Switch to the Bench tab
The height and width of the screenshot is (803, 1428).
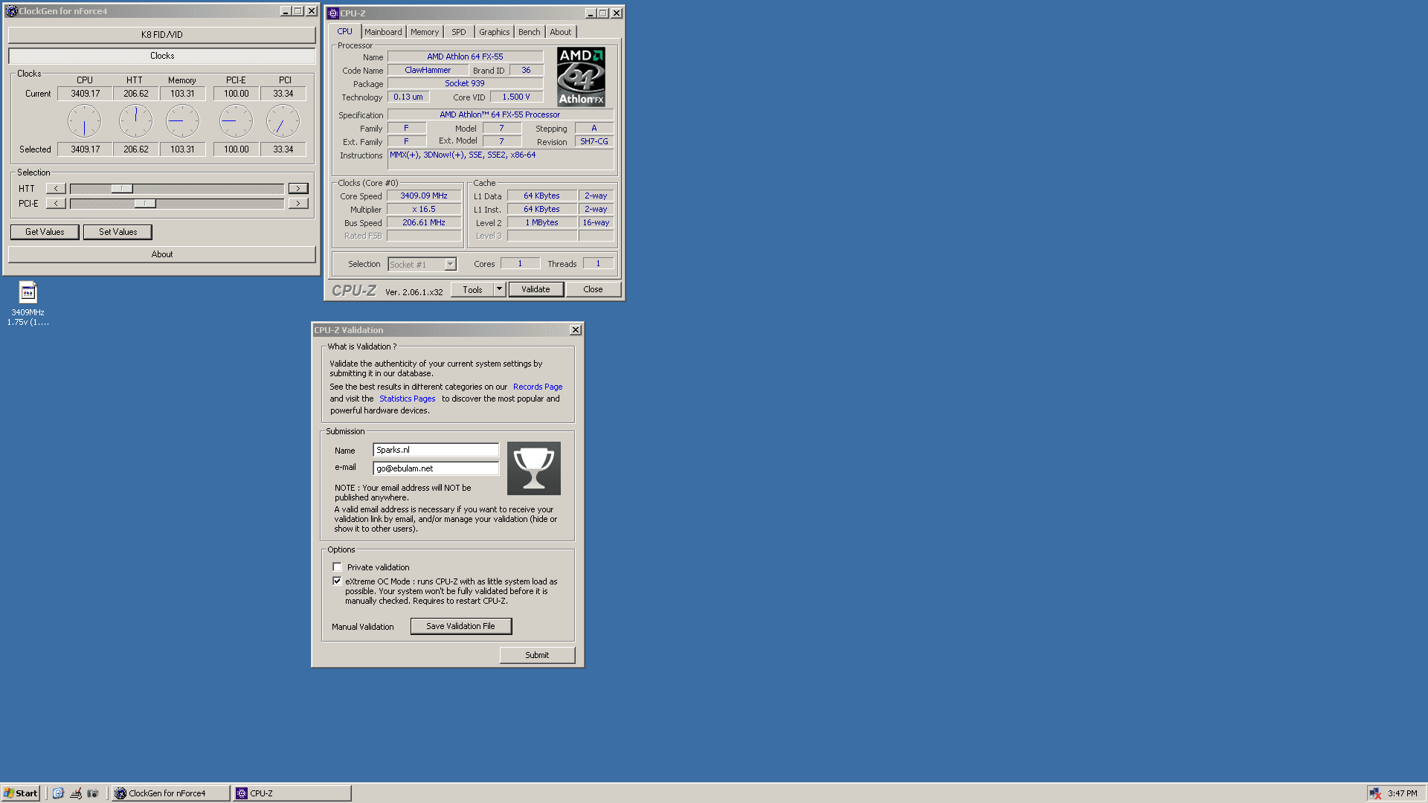click(x=530, y=32)
